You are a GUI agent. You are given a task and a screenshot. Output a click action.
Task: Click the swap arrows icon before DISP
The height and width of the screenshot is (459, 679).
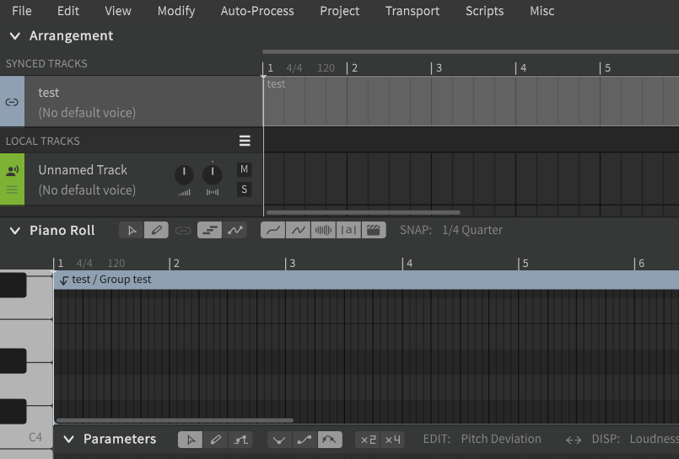(x=574, y=440)
